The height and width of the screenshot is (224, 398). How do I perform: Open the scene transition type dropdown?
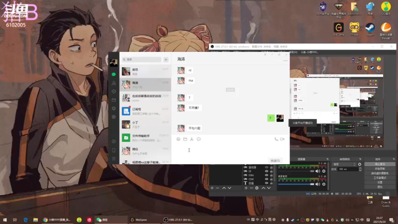[x=344, y=164]
